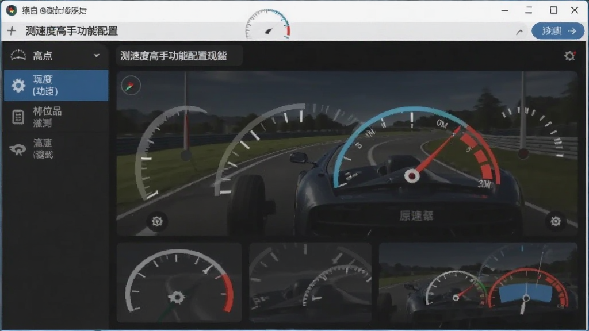Click the app logo icon in the title bar
The height and width of the screenshot is (331, 589).
[x=12, y=10]
